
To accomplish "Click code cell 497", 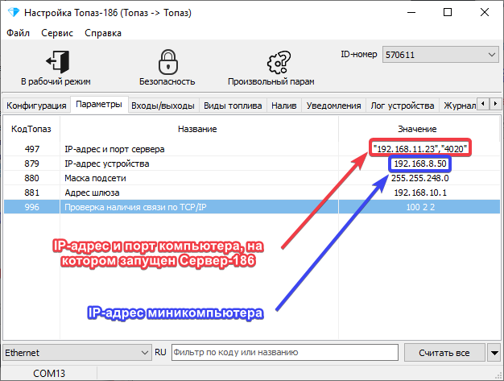I will [x=32, y=149].
